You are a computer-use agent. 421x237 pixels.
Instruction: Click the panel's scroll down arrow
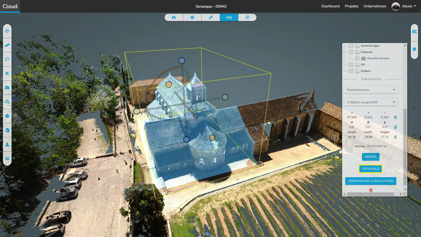[405, 189]
